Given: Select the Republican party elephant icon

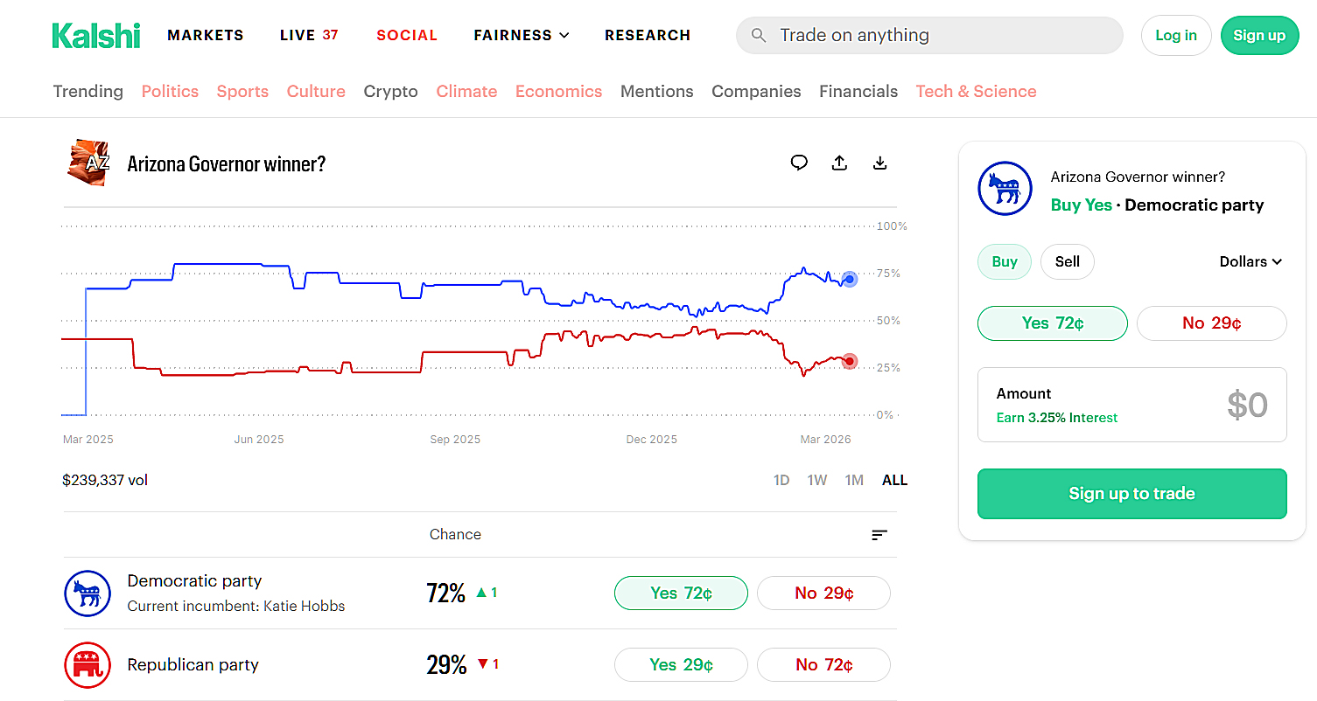Looking at the screenshot, I should point(88,664).
